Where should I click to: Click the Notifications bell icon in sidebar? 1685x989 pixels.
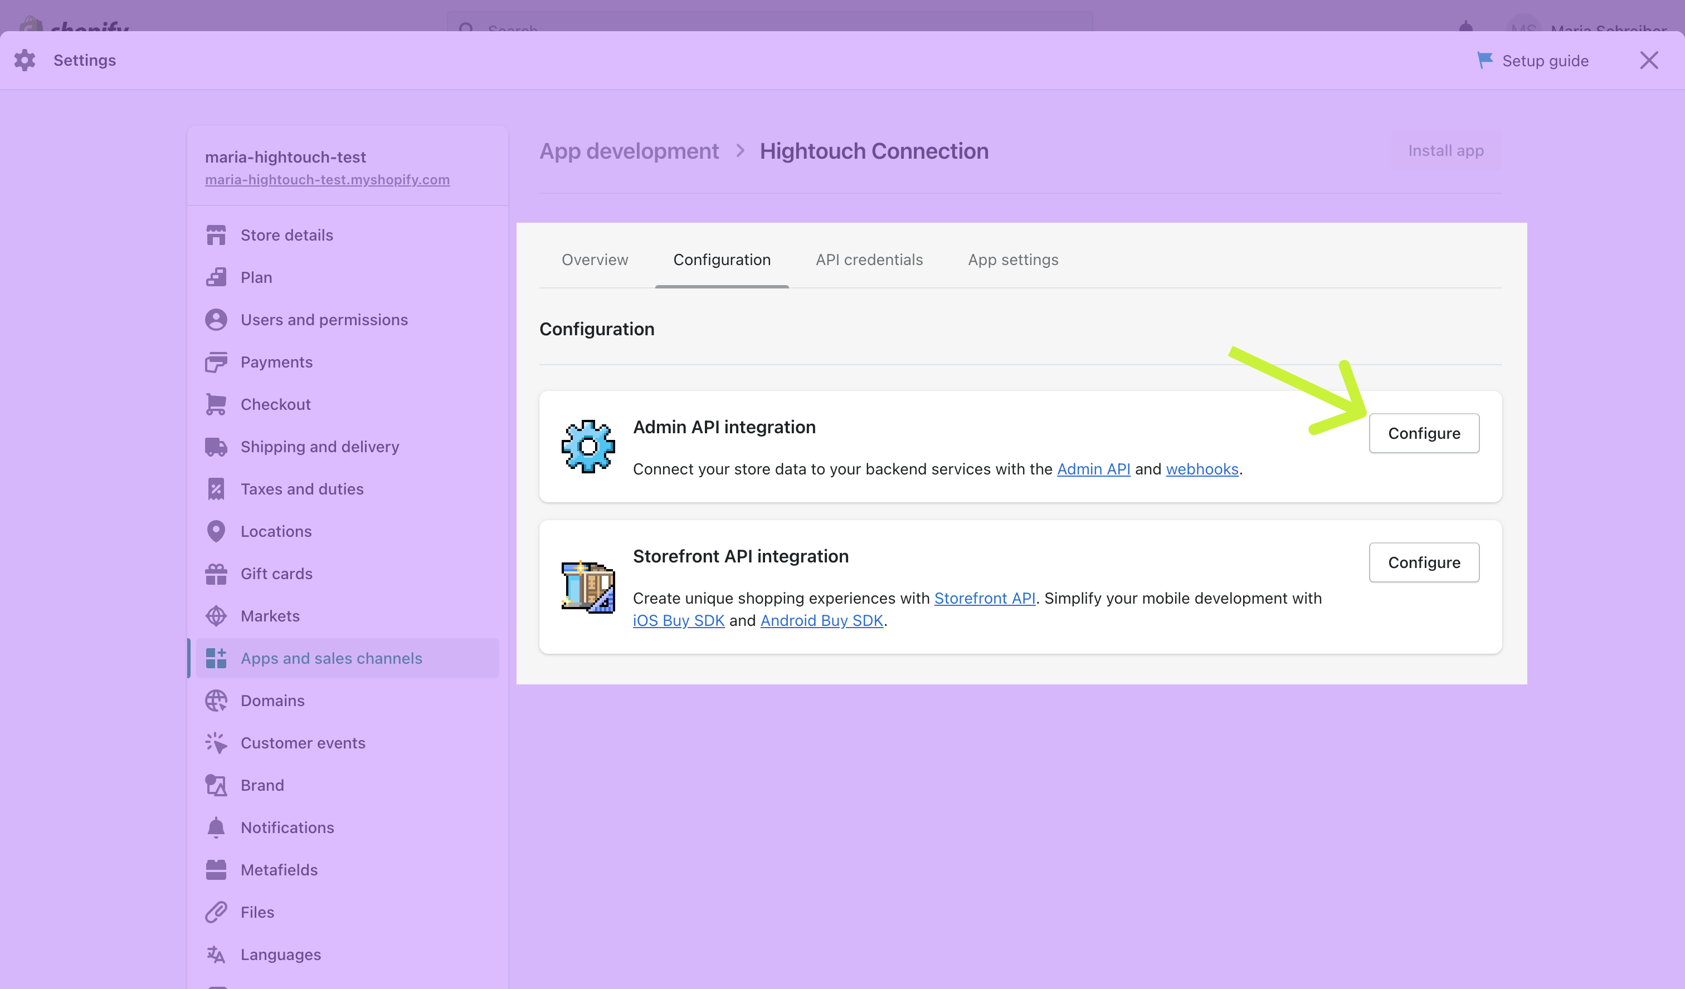click(x=216, y=828)
